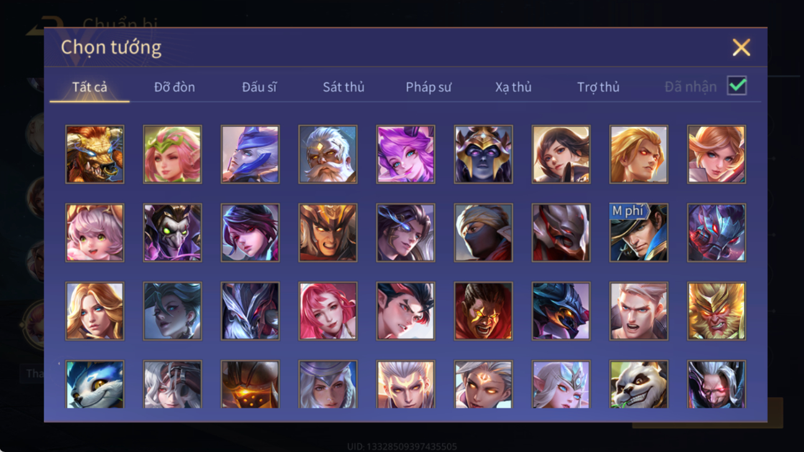Select the purple-haired girl hero

click(405, 154)
